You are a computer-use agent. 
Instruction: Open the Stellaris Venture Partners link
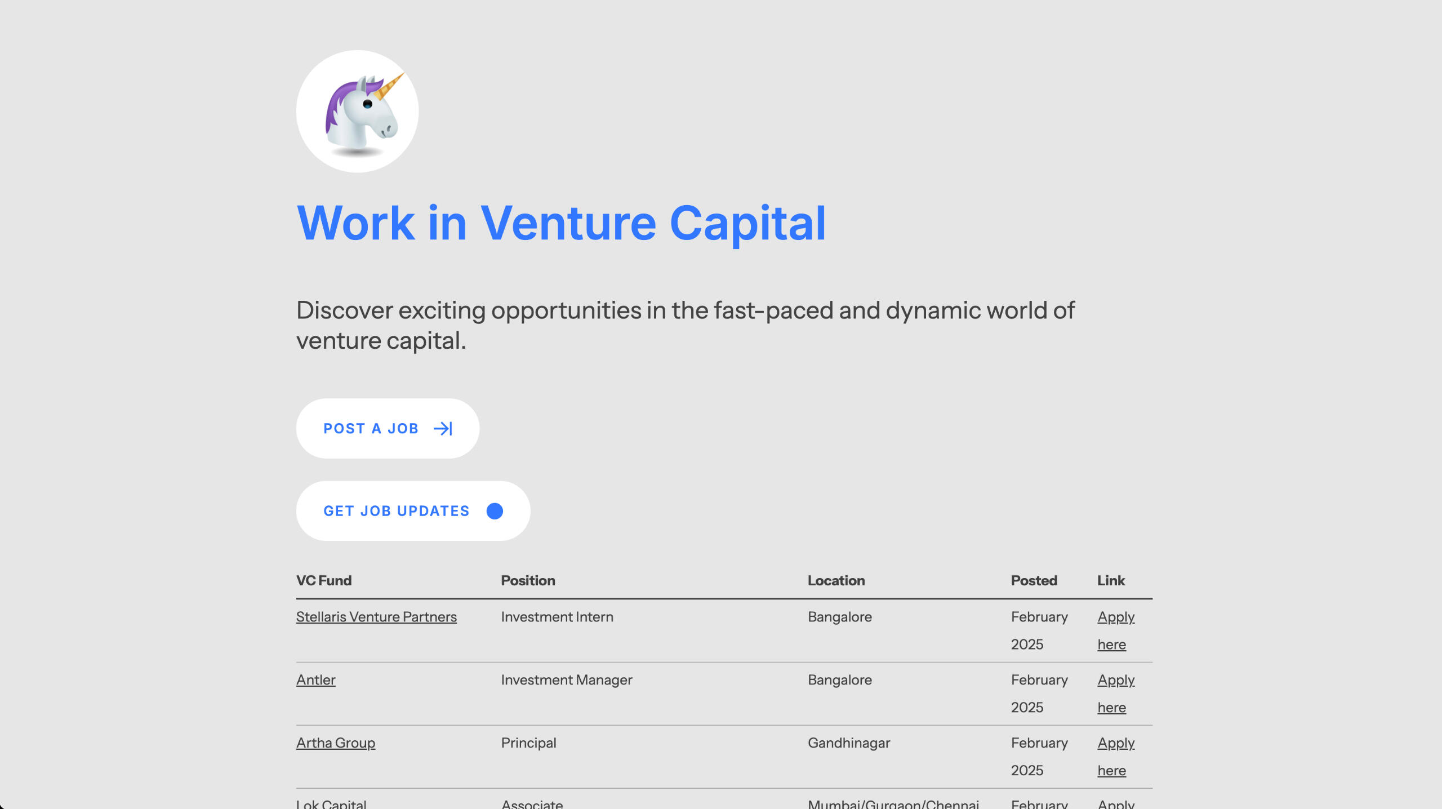(376, 617)
